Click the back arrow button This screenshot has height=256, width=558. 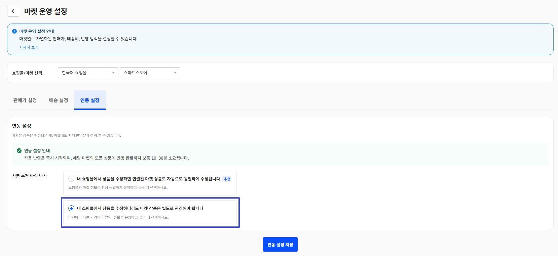(13, 11)
